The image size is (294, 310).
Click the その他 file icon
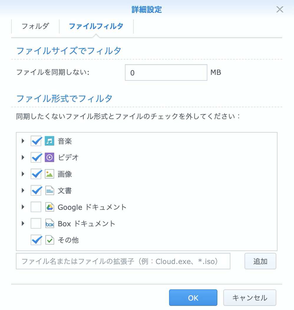click(x=49, y=240)
